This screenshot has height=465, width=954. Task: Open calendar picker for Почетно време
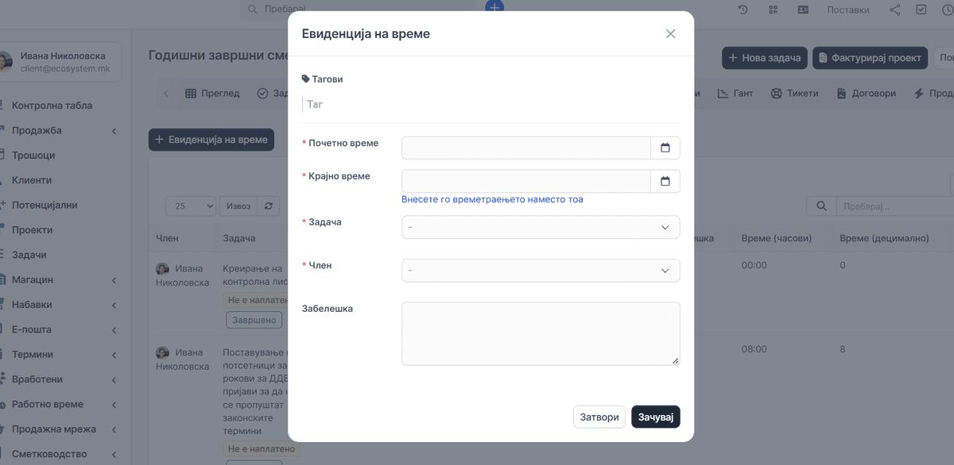click(x=665, y=148)
